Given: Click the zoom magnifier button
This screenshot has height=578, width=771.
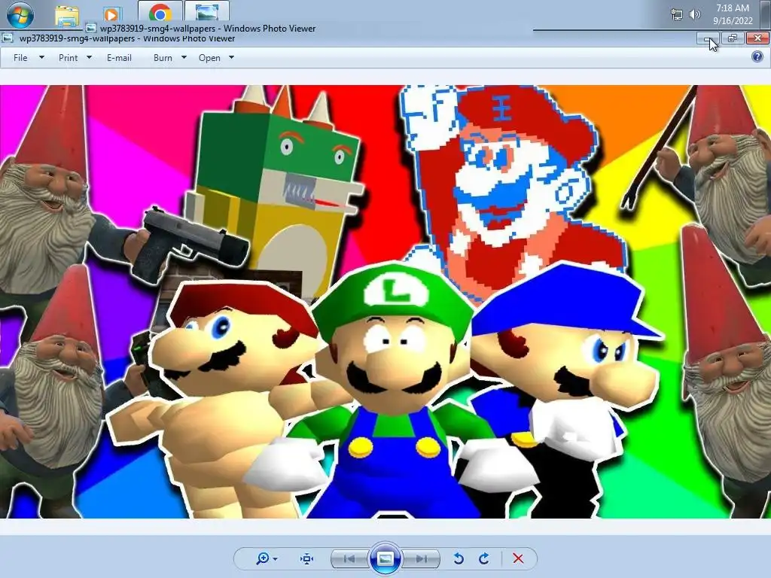Looking at the screenshot, I should coord(262,558).
